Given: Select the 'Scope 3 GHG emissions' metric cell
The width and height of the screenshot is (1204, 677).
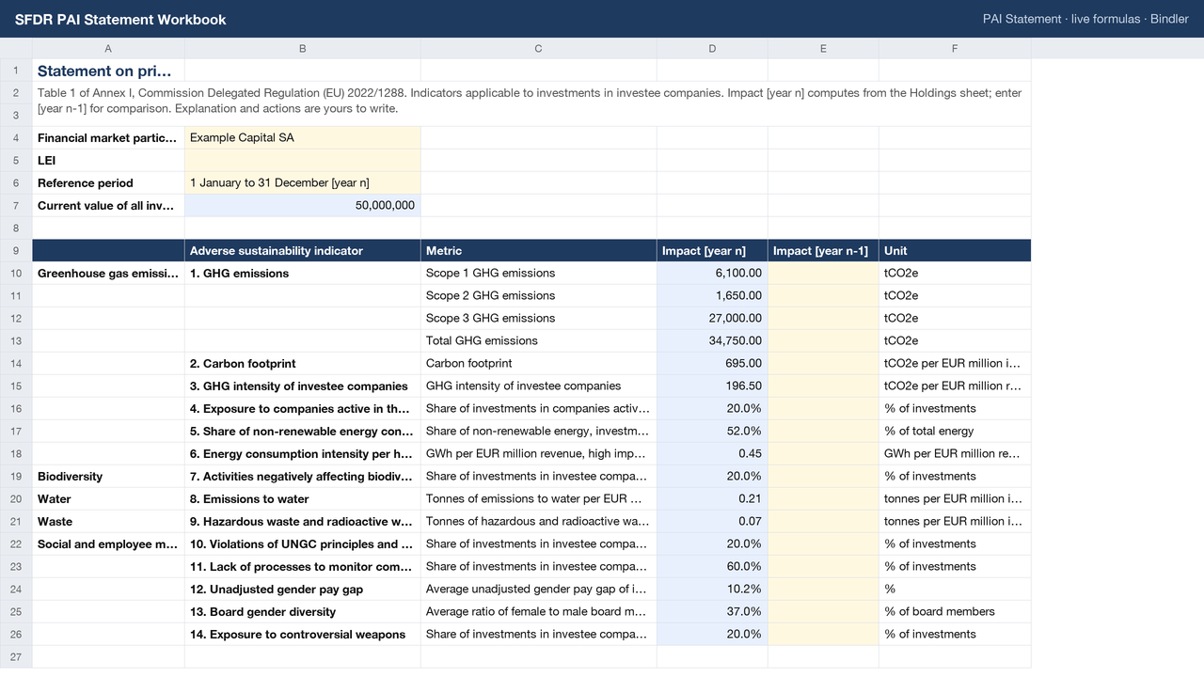Looking at the screenshot, I should (x=539, y=318).
